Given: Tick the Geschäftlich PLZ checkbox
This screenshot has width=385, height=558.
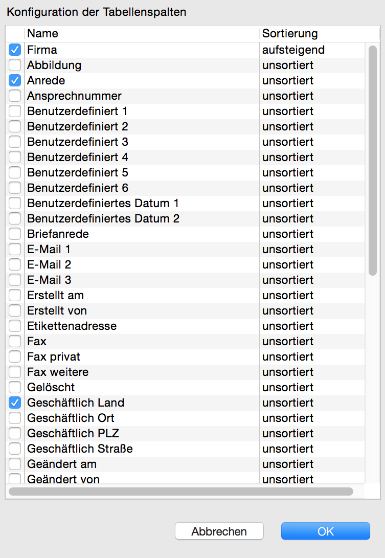Looking at the screenshot, I should [x=15, y=433].
